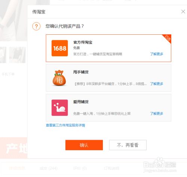Click the 您确认代销该产品？ prompt text

pyautogui.click(x=65, y=26)
